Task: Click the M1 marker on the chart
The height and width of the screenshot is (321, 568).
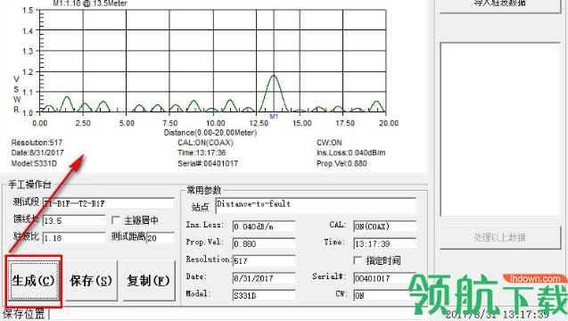Action: click(274, 116)
